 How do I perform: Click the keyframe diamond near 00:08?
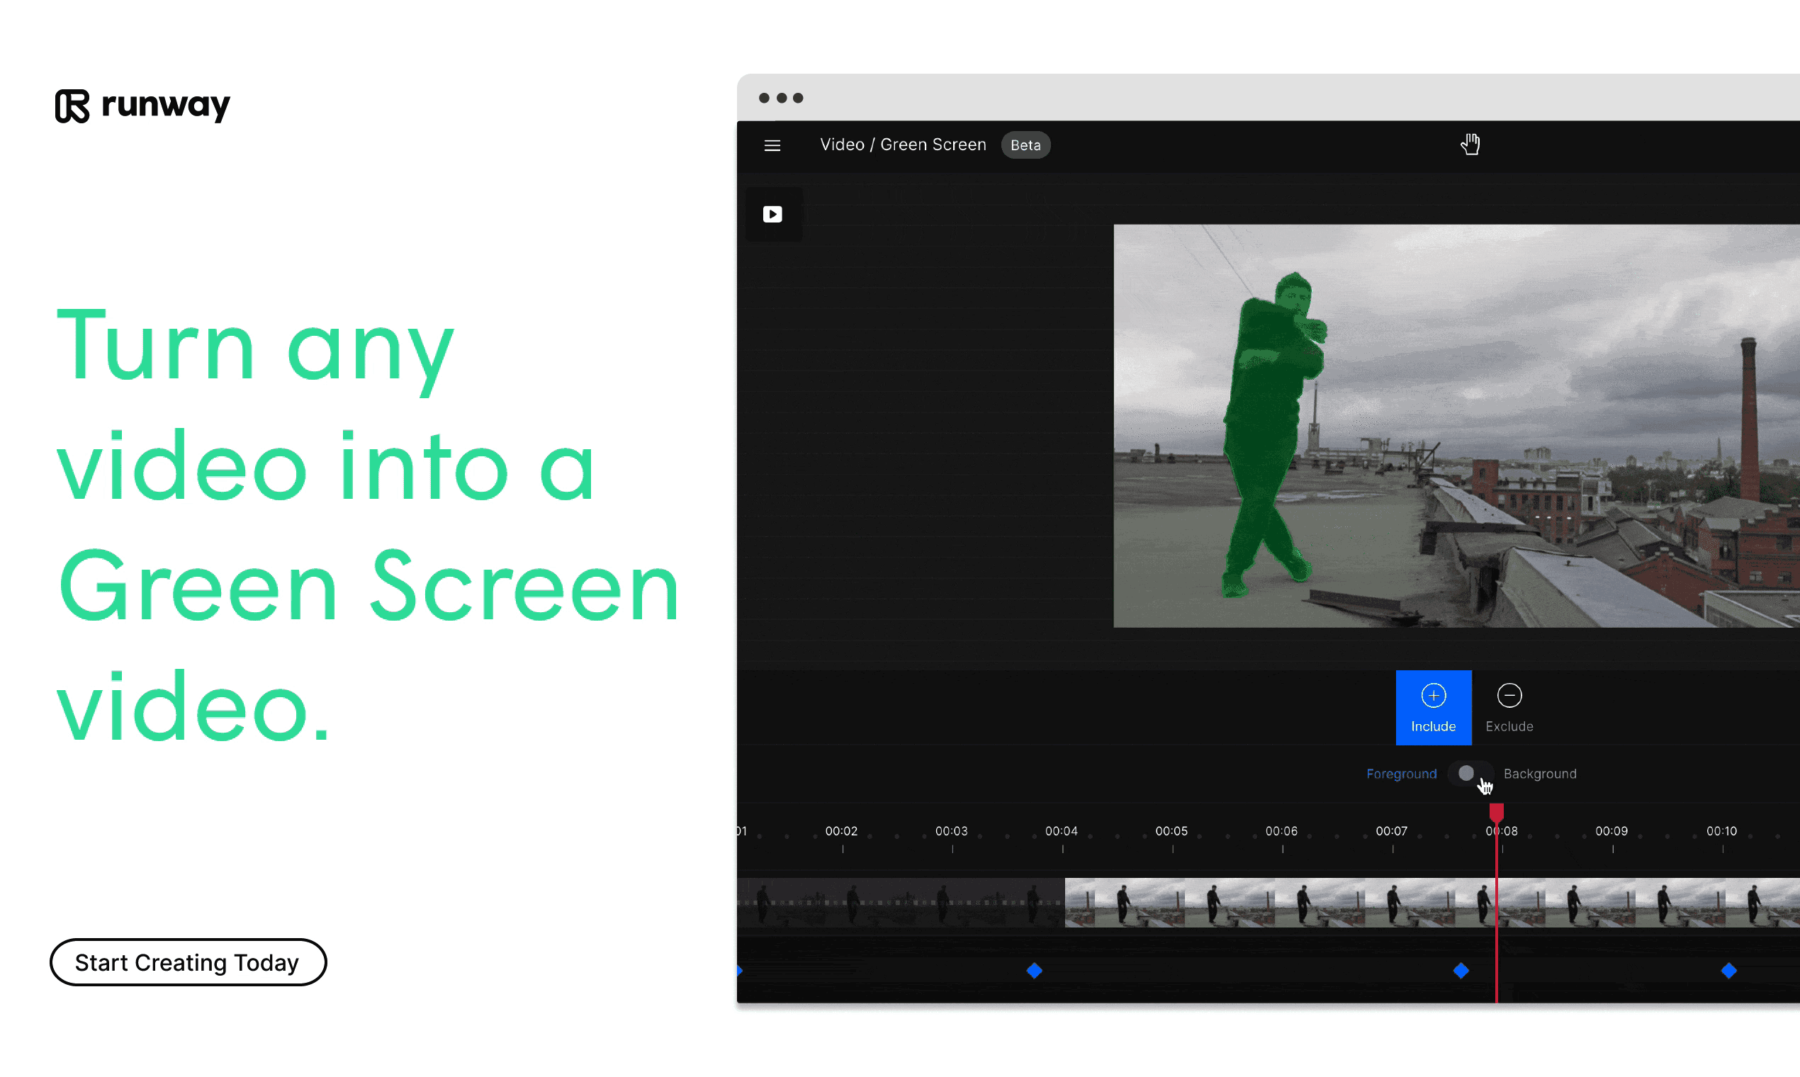pos(1461,970)
